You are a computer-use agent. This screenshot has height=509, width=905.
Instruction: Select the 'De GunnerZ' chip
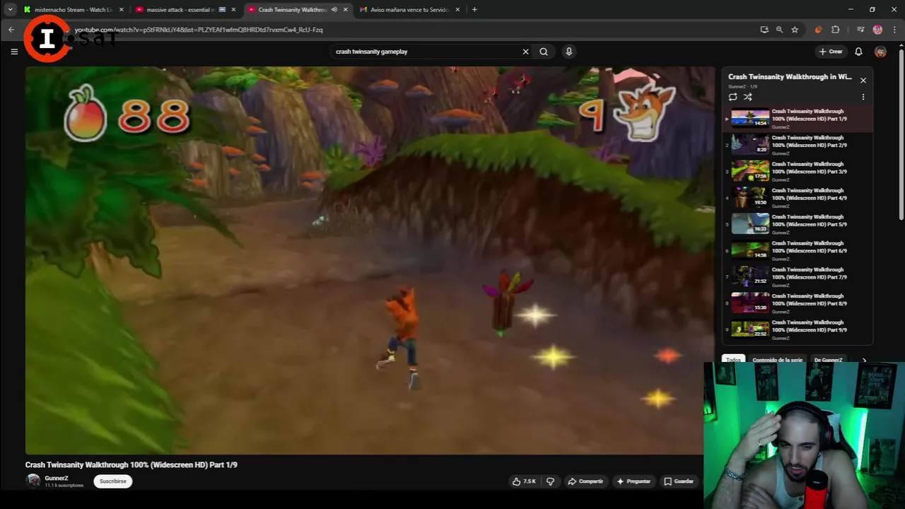point(828,360)
